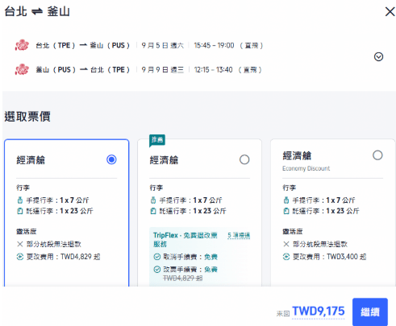Image resolution: width=396 pixels, height=326 pixels.
Task: Click the free ticket change checkmark icon
Action: pyautogui.click(x=156, y=269)
